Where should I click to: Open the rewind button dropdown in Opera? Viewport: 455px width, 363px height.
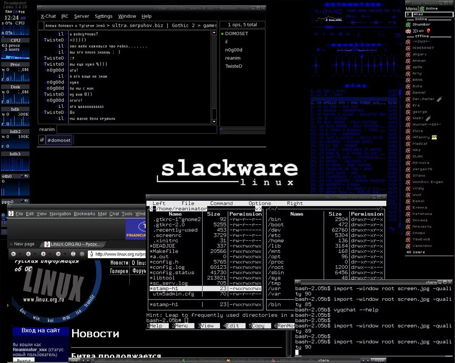(20, 254)
